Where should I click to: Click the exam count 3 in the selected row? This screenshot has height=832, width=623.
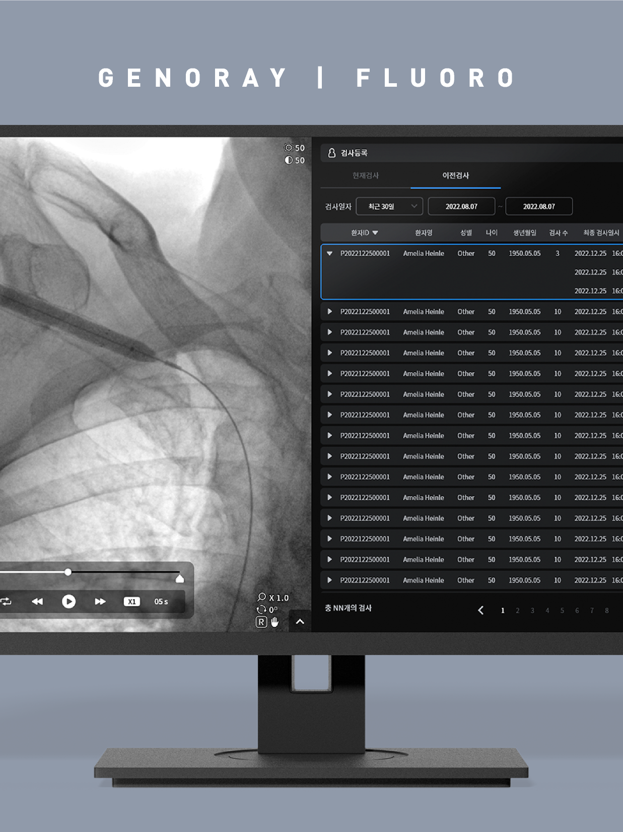(558, 254)
